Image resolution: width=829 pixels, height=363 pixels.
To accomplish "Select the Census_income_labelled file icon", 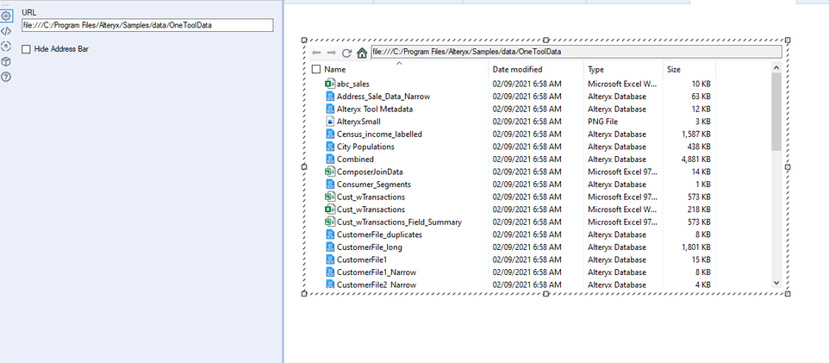I will tap(330, 134).
